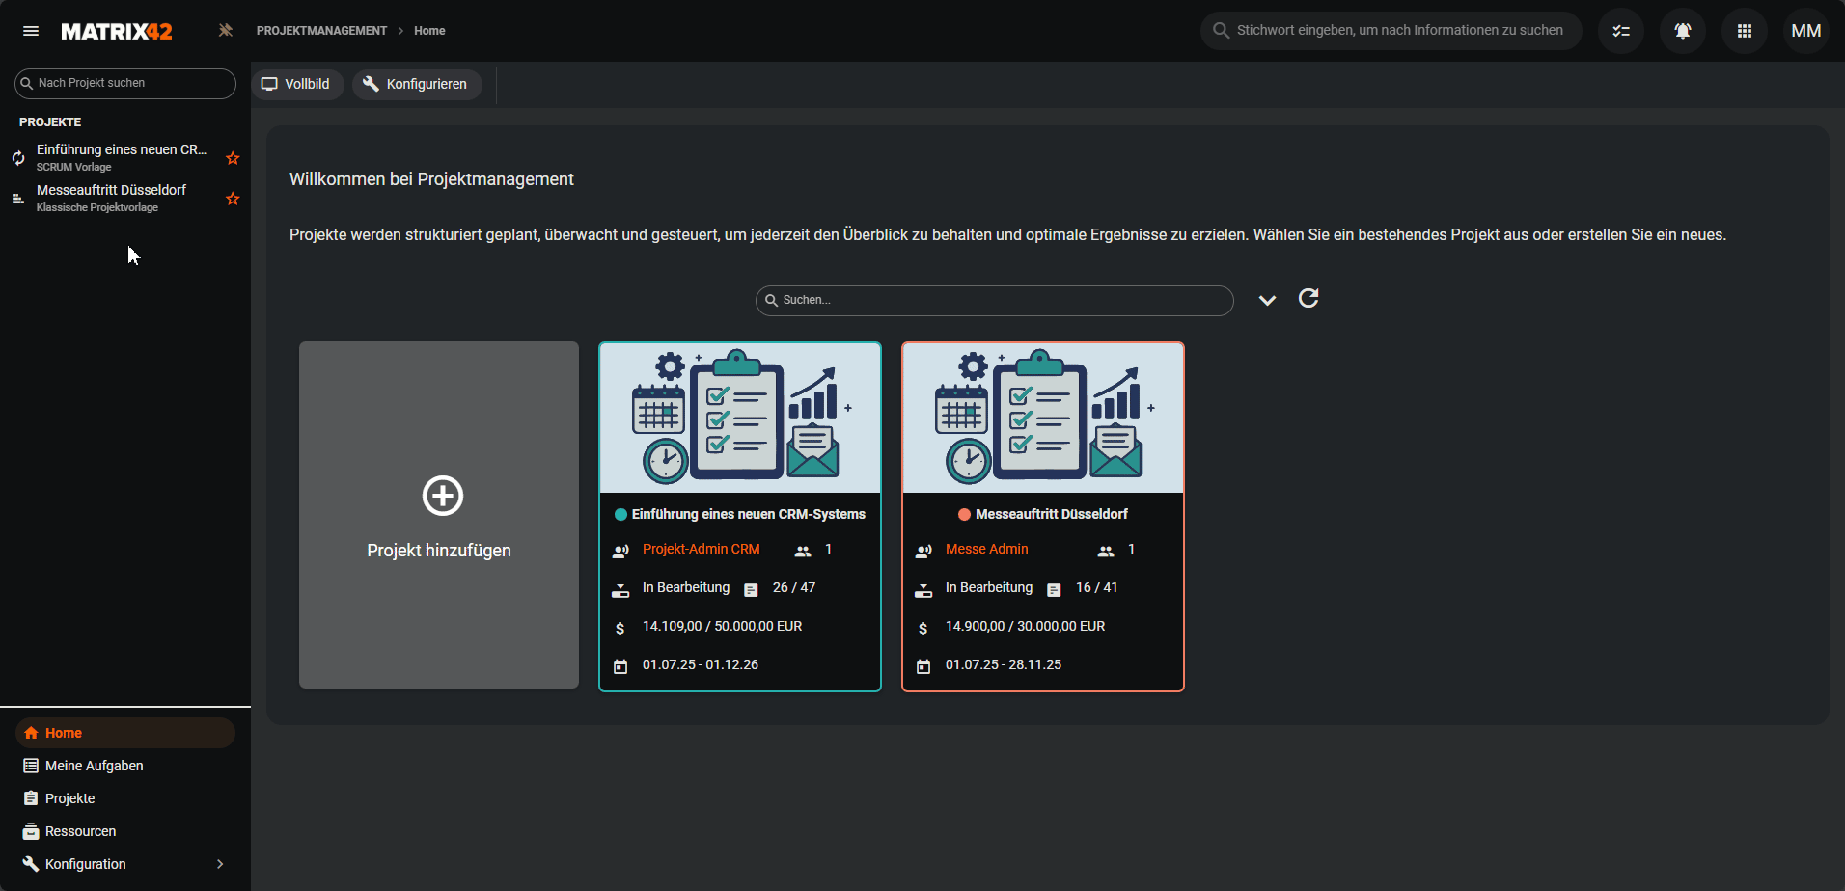Click the hamburger menu icon
Viewport: 1845px width, 891px height.
pos(31,31)
